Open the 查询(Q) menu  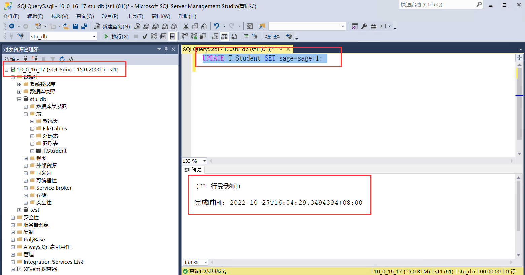pyautogui.click(x=85, y=16)
